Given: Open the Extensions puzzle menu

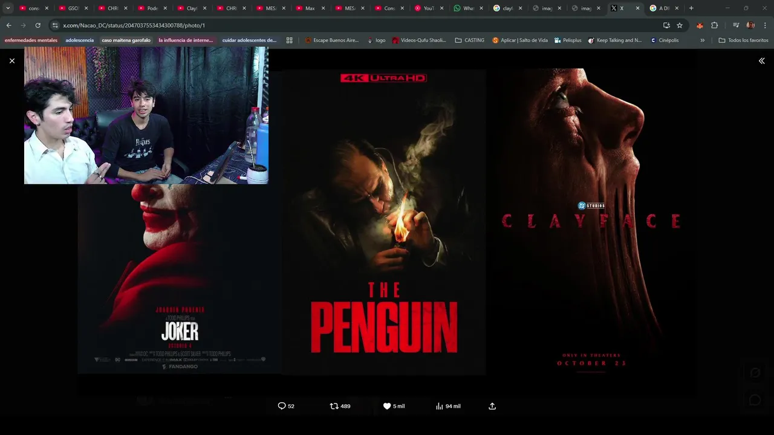Looking at the screenshot, I should (714, 25).
